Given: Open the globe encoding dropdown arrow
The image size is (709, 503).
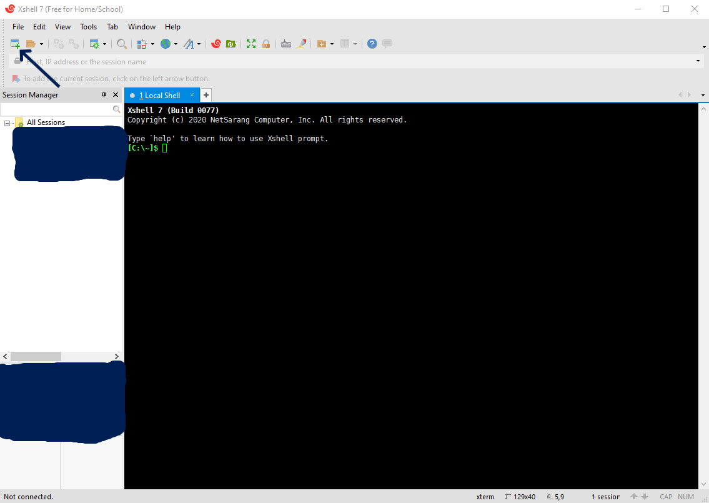Looking at the screenshot, I should point(176,44).
